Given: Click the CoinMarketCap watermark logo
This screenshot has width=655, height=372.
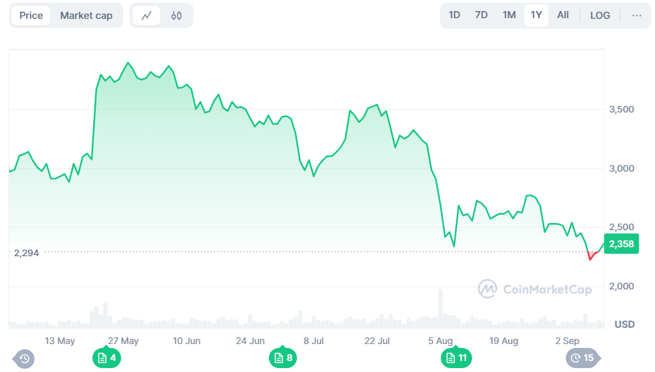Looking at the screenshot, I should pyautogui.click(x=535, y=289).
